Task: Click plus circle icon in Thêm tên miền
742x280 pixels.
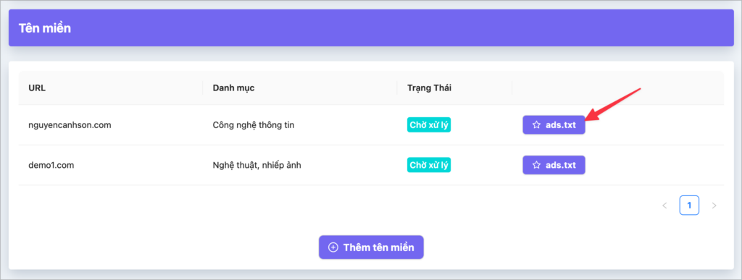Action: (333, 247)
